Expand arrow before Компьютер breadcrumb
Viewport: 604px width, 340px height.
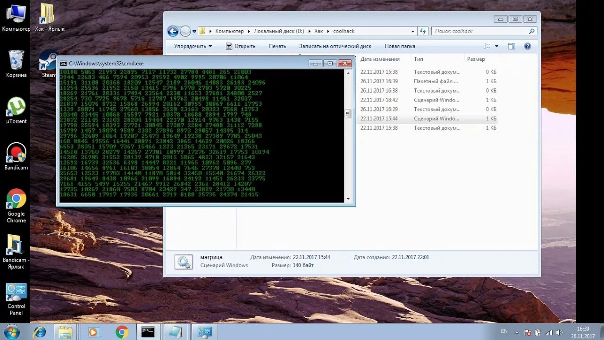point(210,31)
